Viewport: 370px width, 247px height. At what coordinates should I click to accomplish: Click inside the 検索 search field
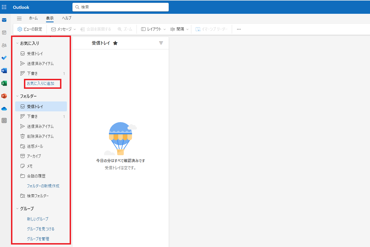(120, 7)
